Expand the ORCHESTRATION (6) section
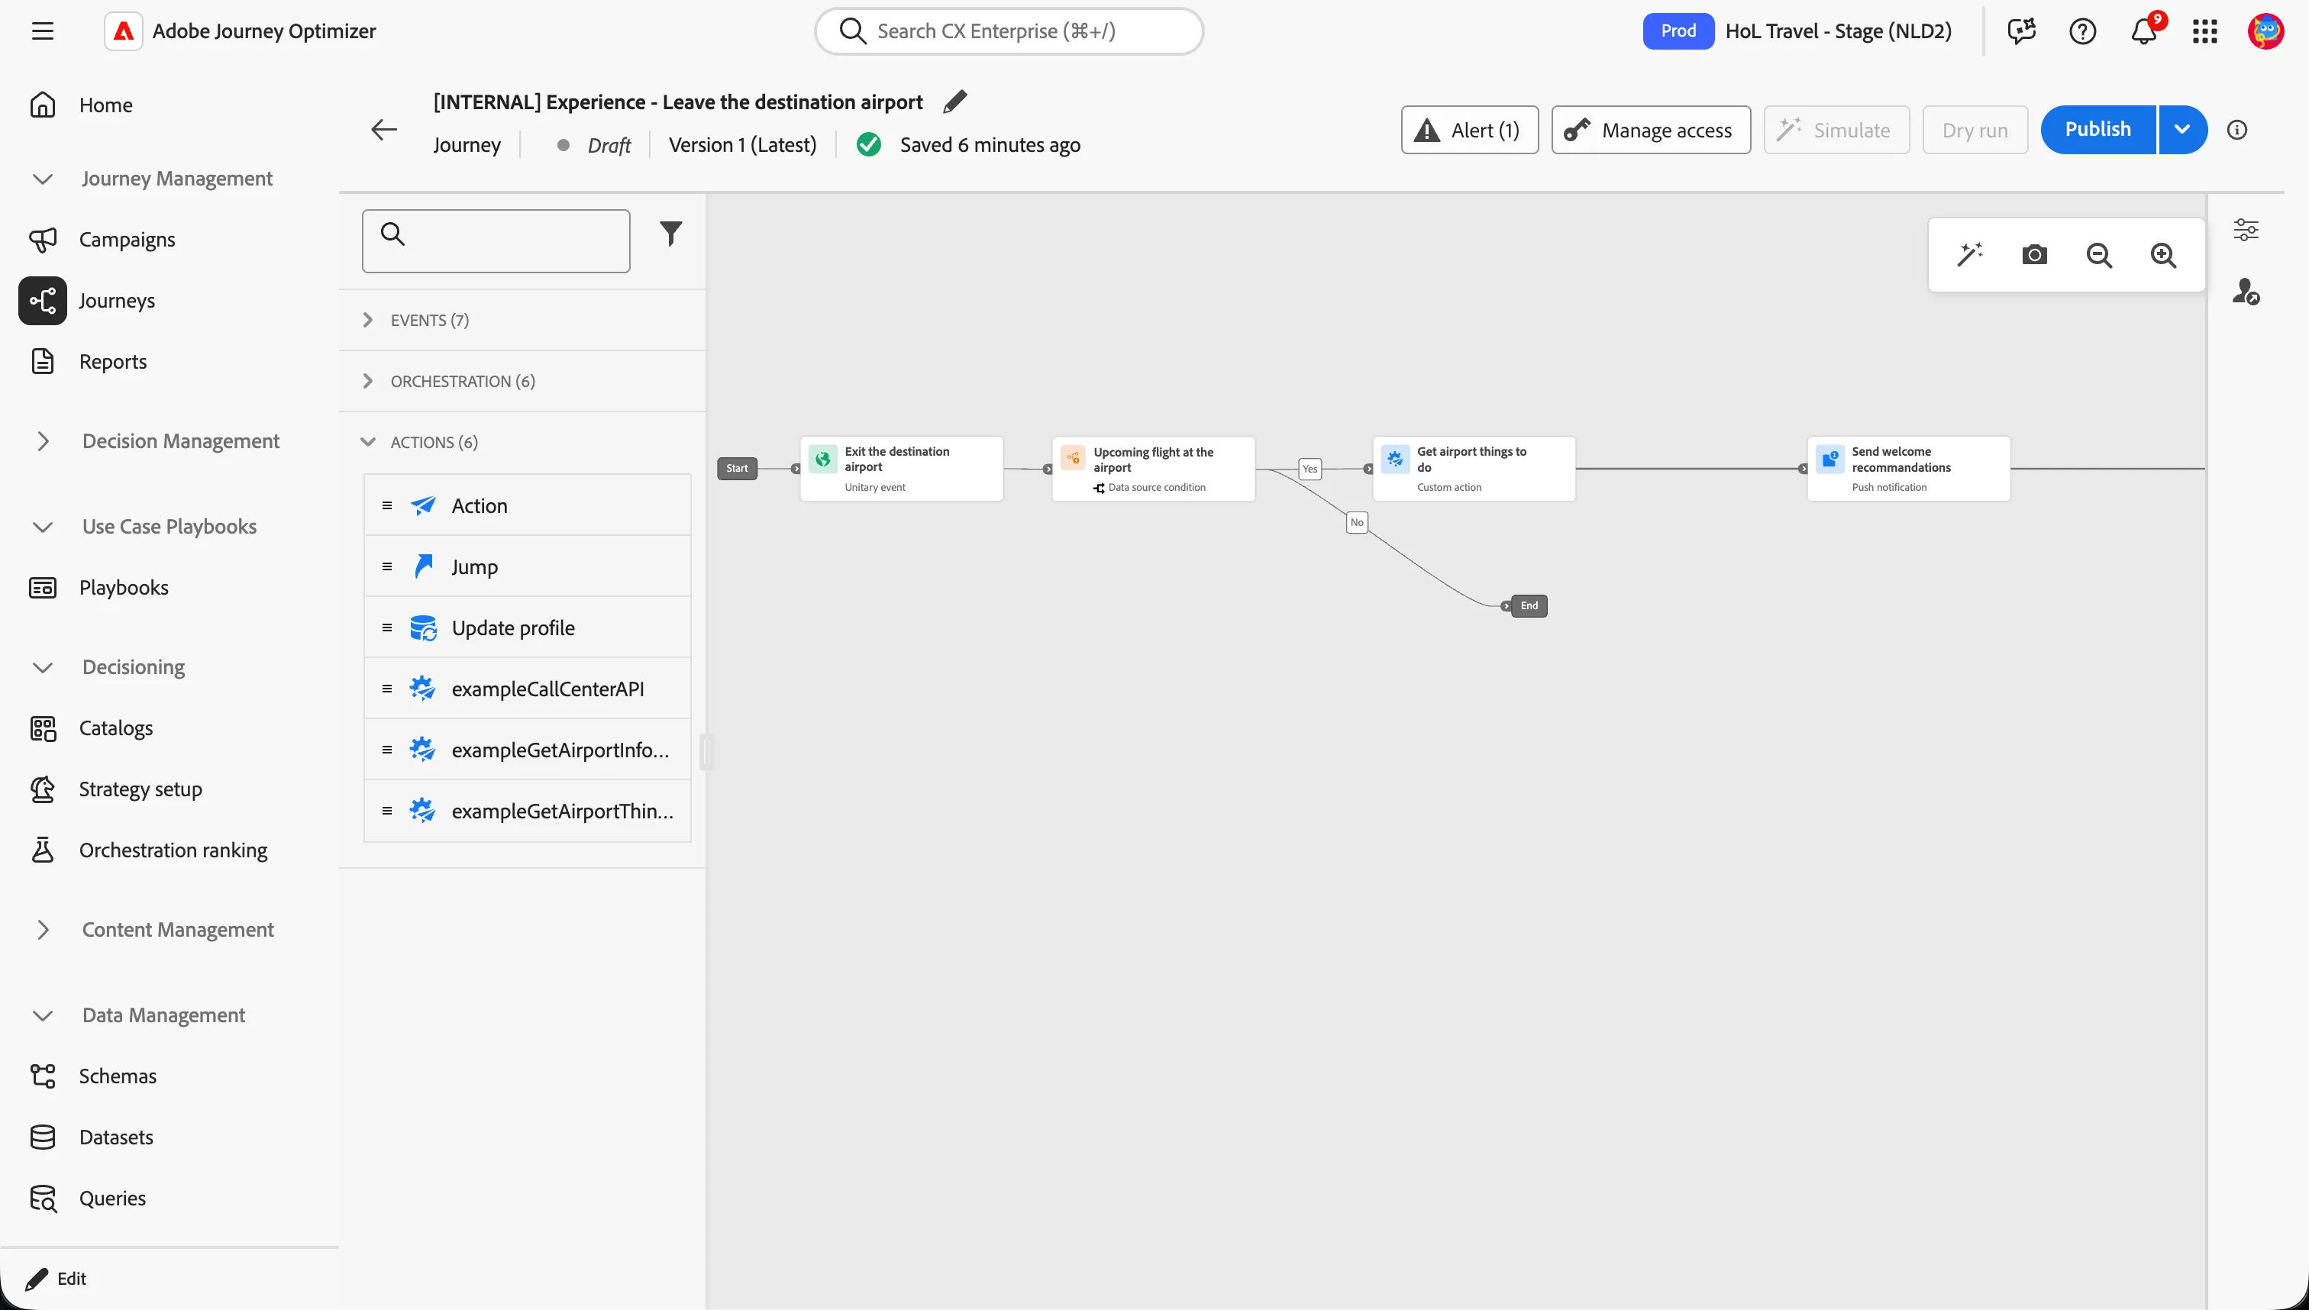Screen dimensions: 2309x1310 [522, 382]
